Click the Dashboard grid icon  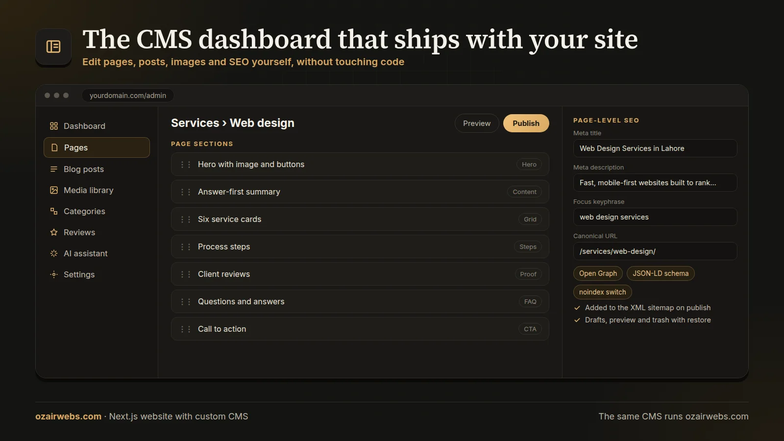pos(54,126)
